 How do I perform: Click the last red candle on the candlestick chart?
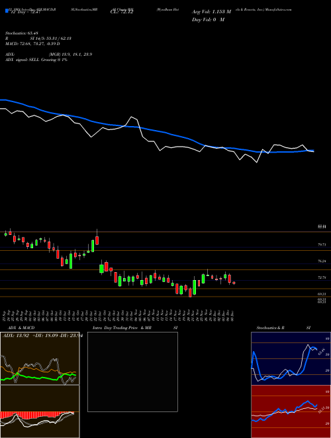pos(234,283)
